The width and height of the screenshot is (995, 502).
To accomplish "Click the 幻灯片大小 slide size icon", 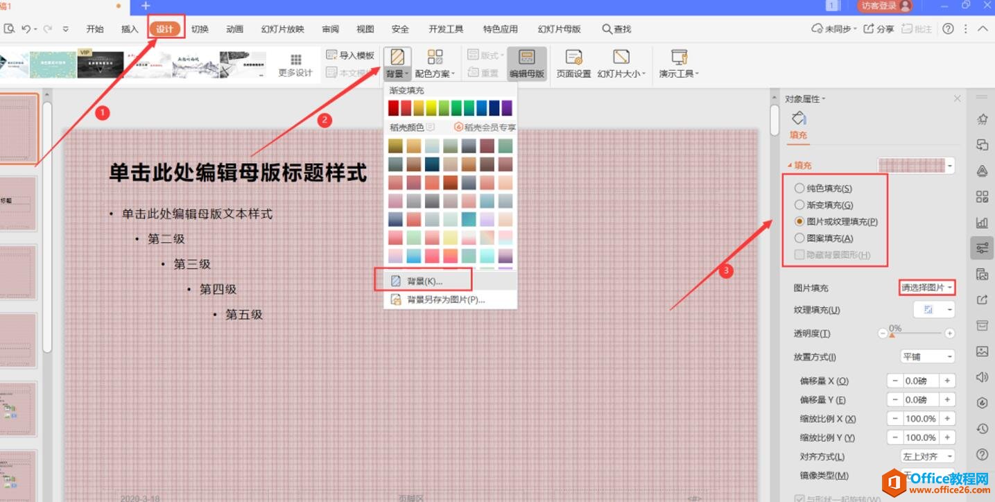I will (x=621, y=58).
